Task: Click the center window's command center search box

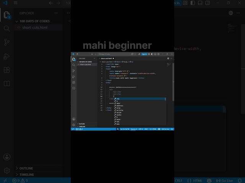Action: point(114,54)
